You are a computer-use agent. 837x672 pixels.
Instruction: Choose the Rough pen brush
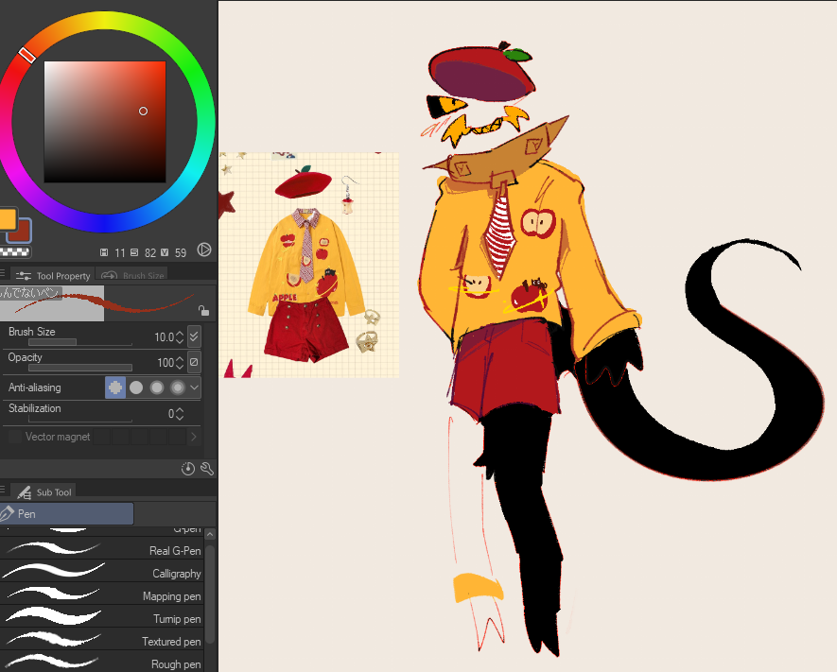[101, 663]
